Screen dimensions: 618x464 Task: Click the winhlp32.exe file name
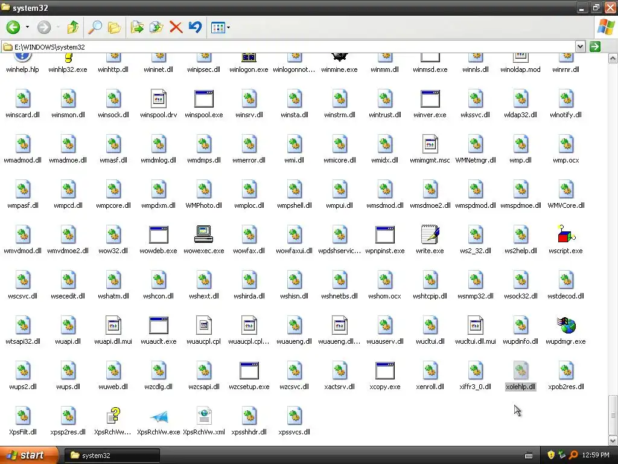pyautogui.click(x=68, y=69)
